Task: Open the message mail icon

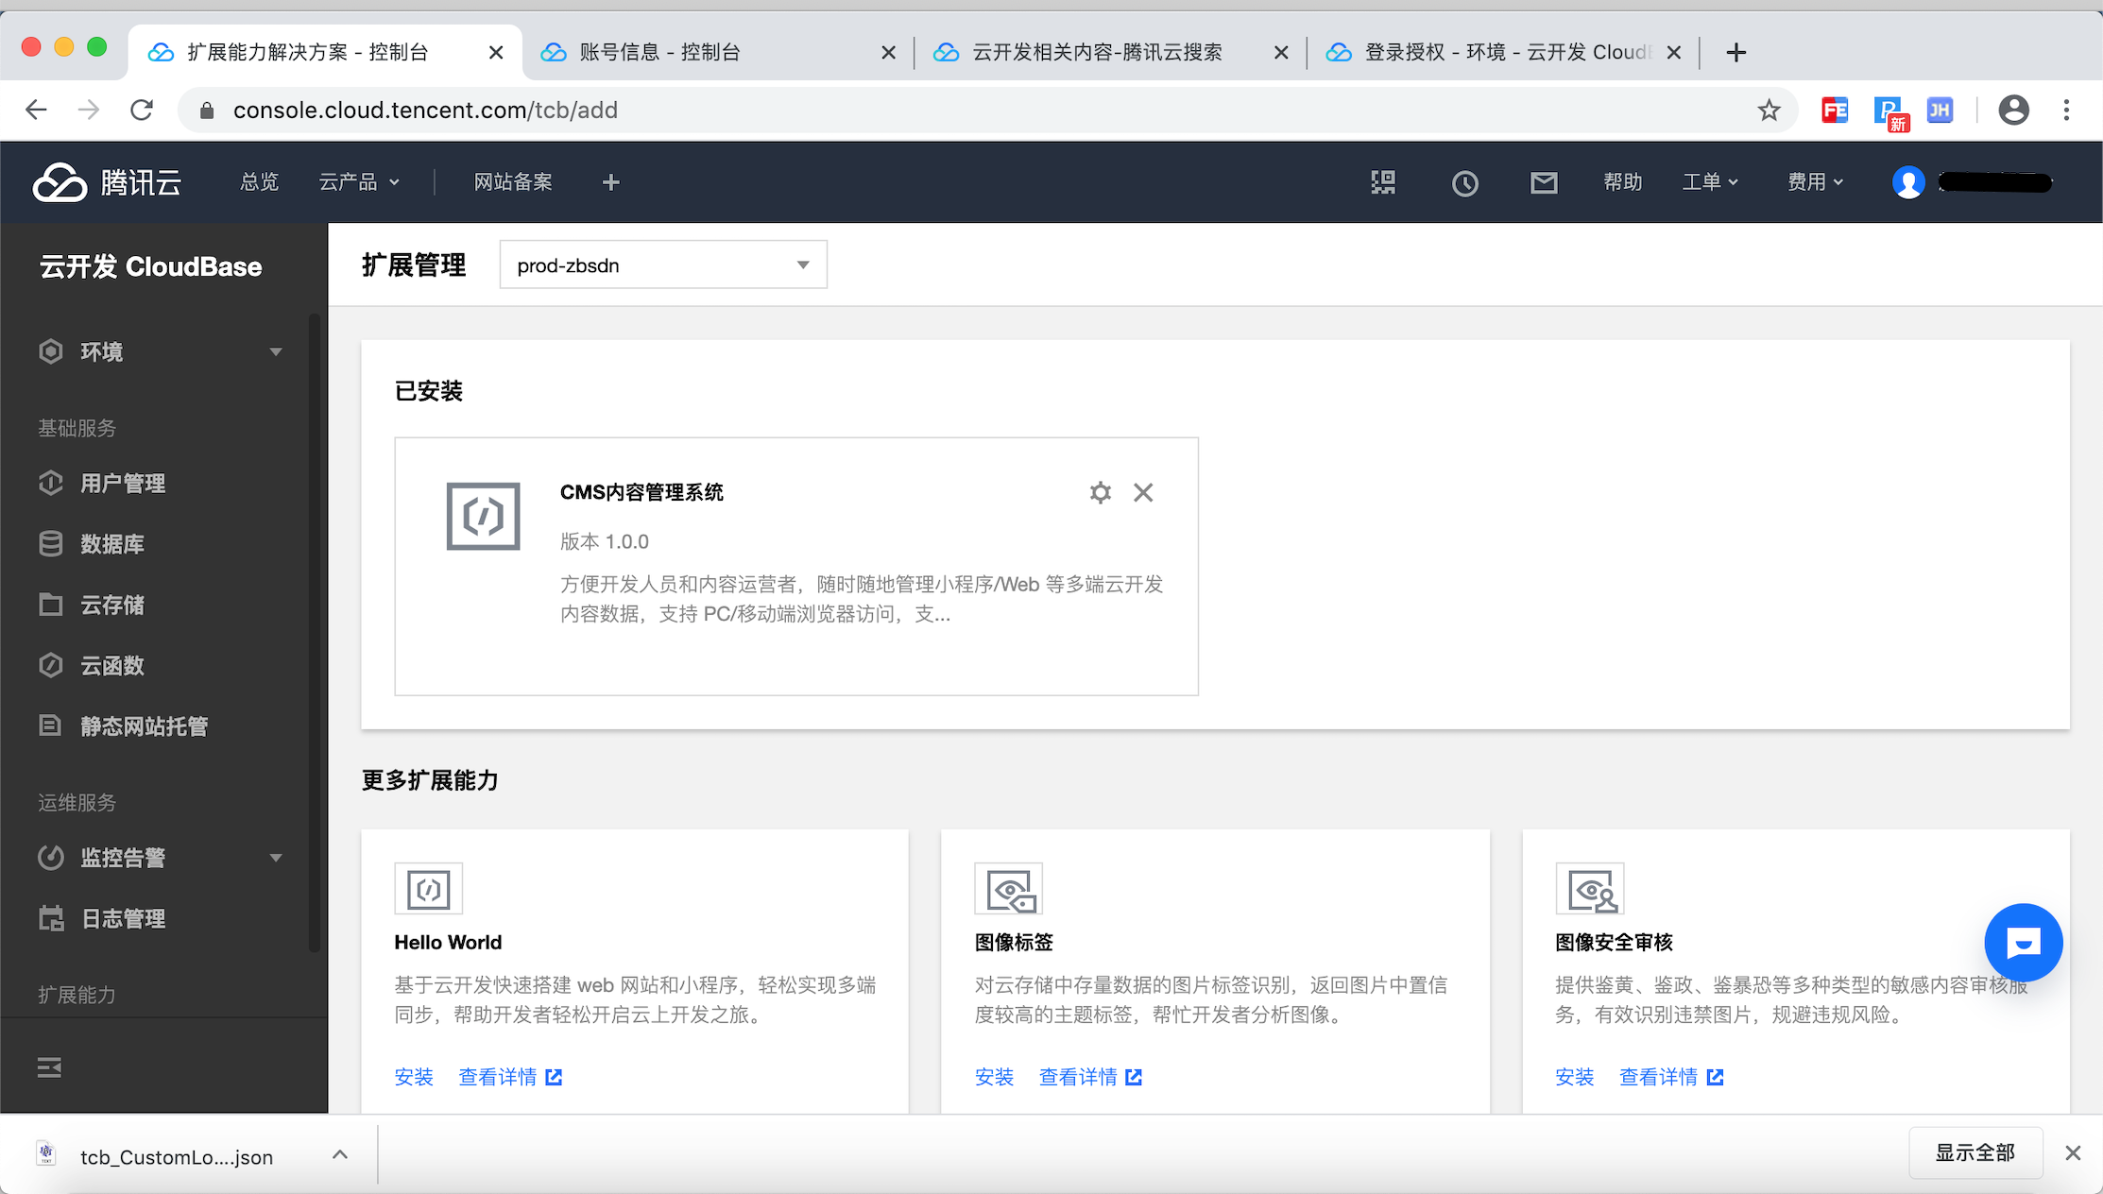Action: pyautogui.click(x=1544, y=182)
